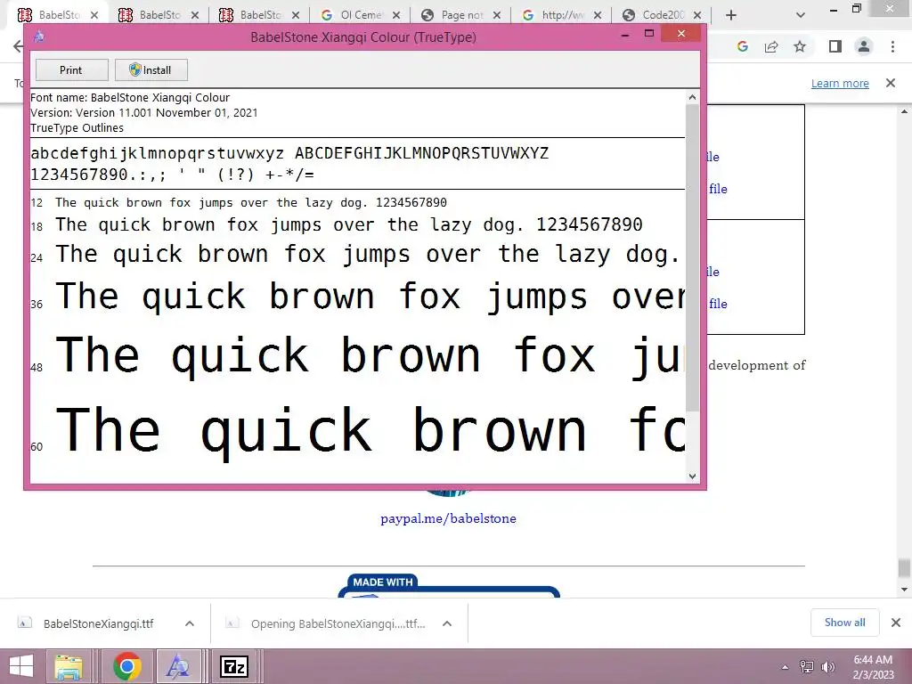
Task: Click network icon in system tray
Action: (806, 667)
